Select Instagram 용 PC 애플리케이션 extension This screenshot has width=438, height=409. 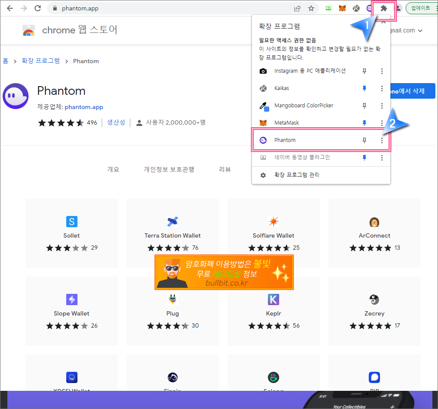[310, 71]
